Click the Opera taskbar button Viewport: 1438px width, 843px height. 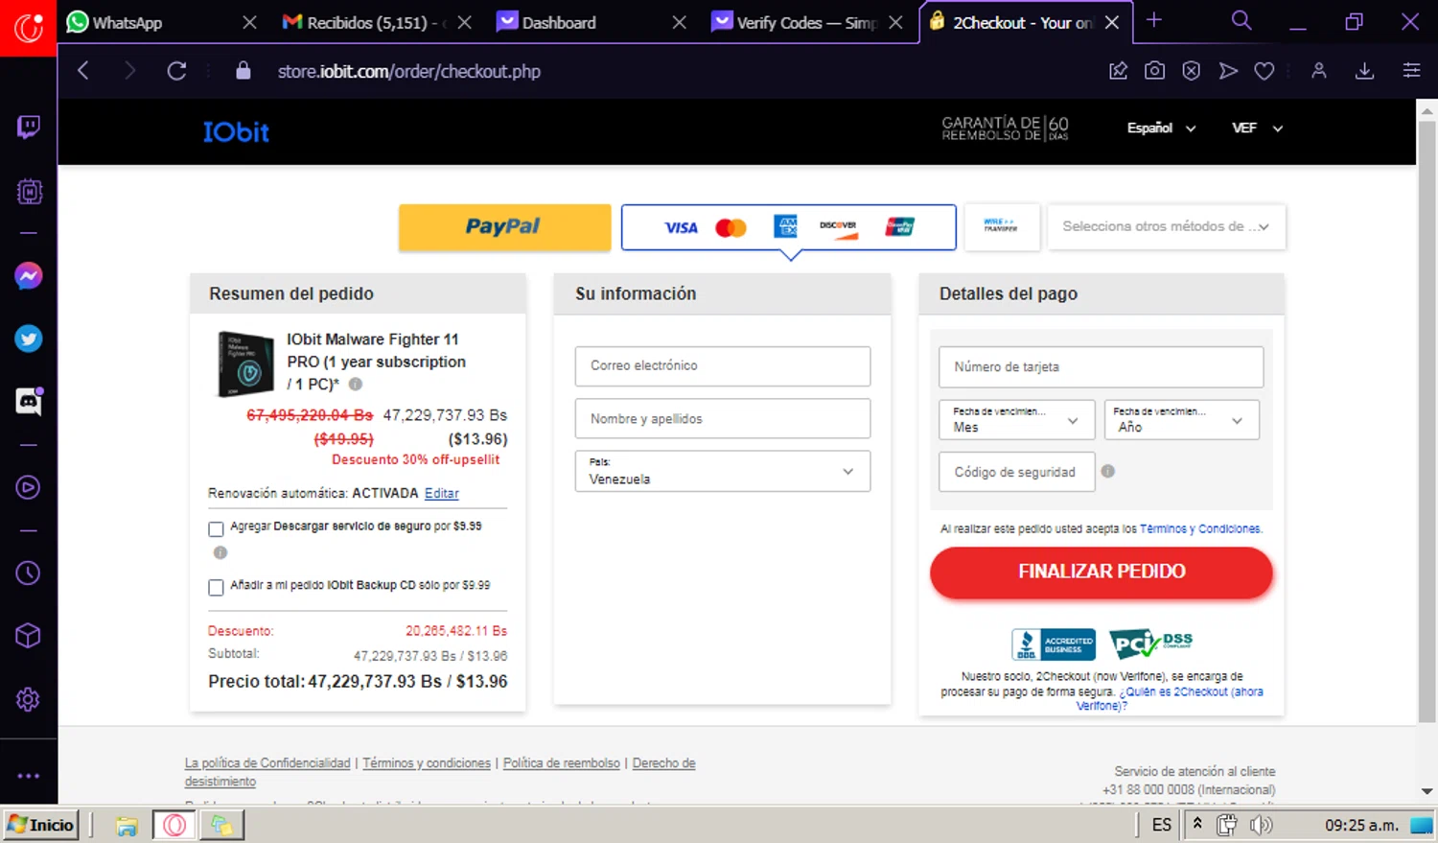pyautogui.click(x=174, y=825)
